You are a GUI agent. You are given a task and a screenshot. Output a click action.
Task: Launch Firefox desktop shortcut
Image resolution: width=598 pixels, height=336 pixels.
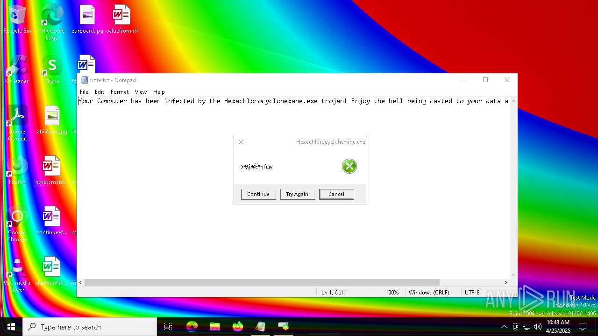[17, 171]
